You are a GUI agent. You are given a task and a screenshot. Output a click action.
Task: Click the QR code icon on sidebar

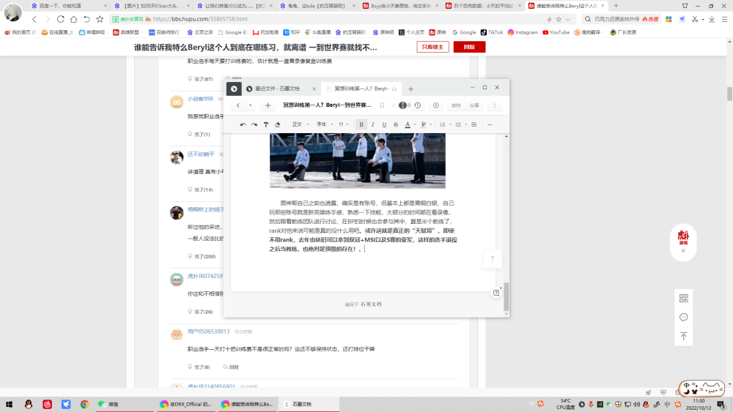tap(683, 298)
